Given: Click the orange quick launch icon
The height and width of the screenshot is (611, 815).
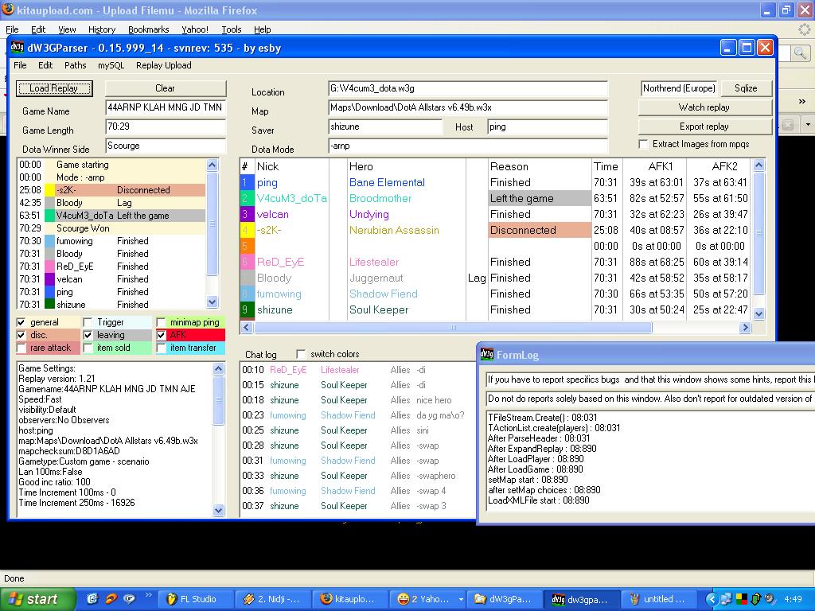Looking at the screenshot, I should click(111, 599).
